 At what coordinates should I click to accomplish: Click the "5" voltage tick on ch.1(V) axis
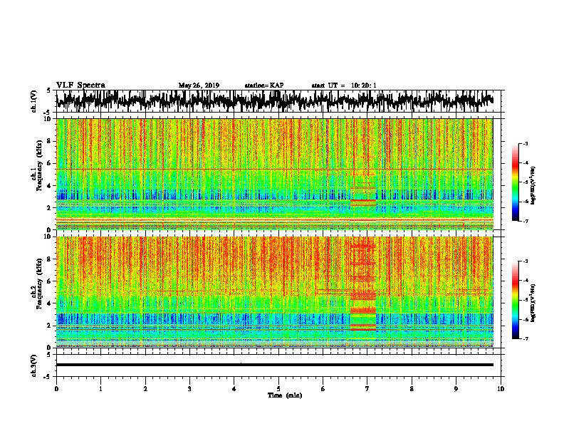(49, 90)
